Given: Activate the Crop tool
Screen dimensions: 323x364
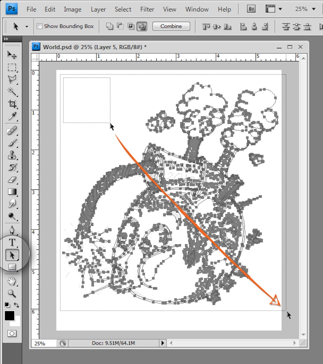Looking at the screenshot, I should (x=12, y=104).
